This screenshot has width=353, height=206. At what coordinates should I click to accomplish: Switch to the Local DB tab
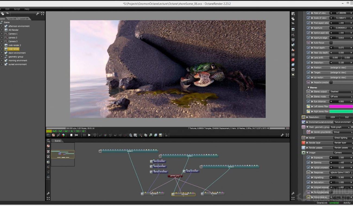[x=24, y=19]
